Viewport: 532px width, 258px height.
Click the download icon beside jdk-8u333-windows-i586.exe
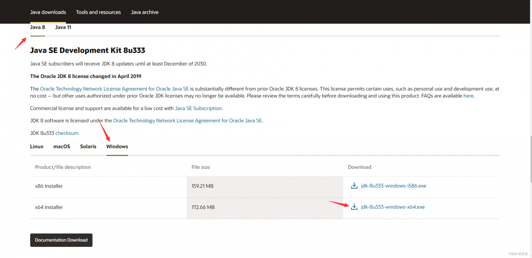(354, 186)
